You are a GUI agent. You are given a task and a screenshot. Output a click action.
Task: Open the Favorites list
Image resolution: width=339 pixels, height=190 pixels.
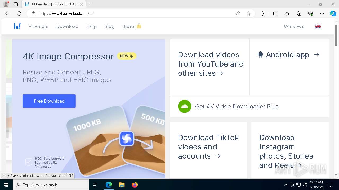coord(287,13)
